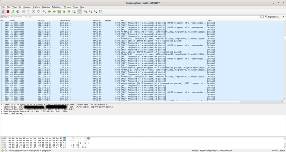Click the packet list horizontal scrollbar

click(x=142, y=102)
